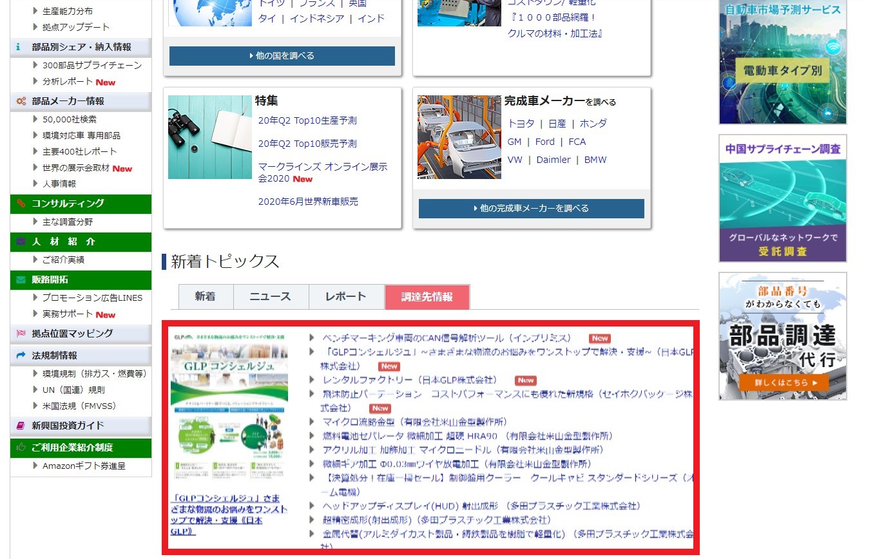The image size is (895, 559).
Task: Open 主要400社レポート sidebar item
Action: [80, 151]
